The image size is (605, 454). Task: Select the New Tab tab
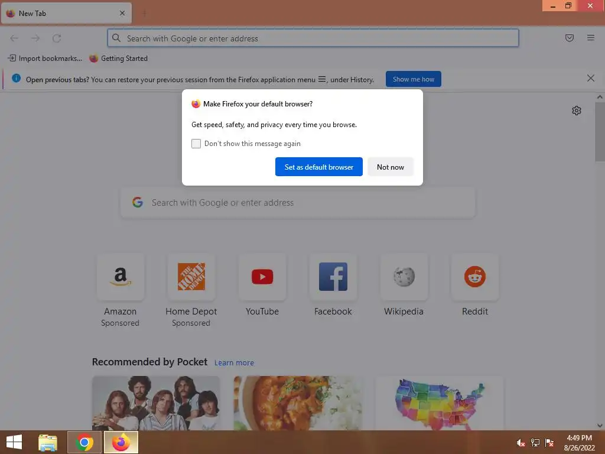click(x=66, y=14)
